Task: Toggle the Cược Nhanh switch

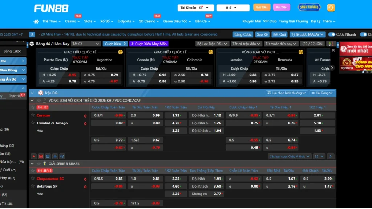Action: click(332, 34)
